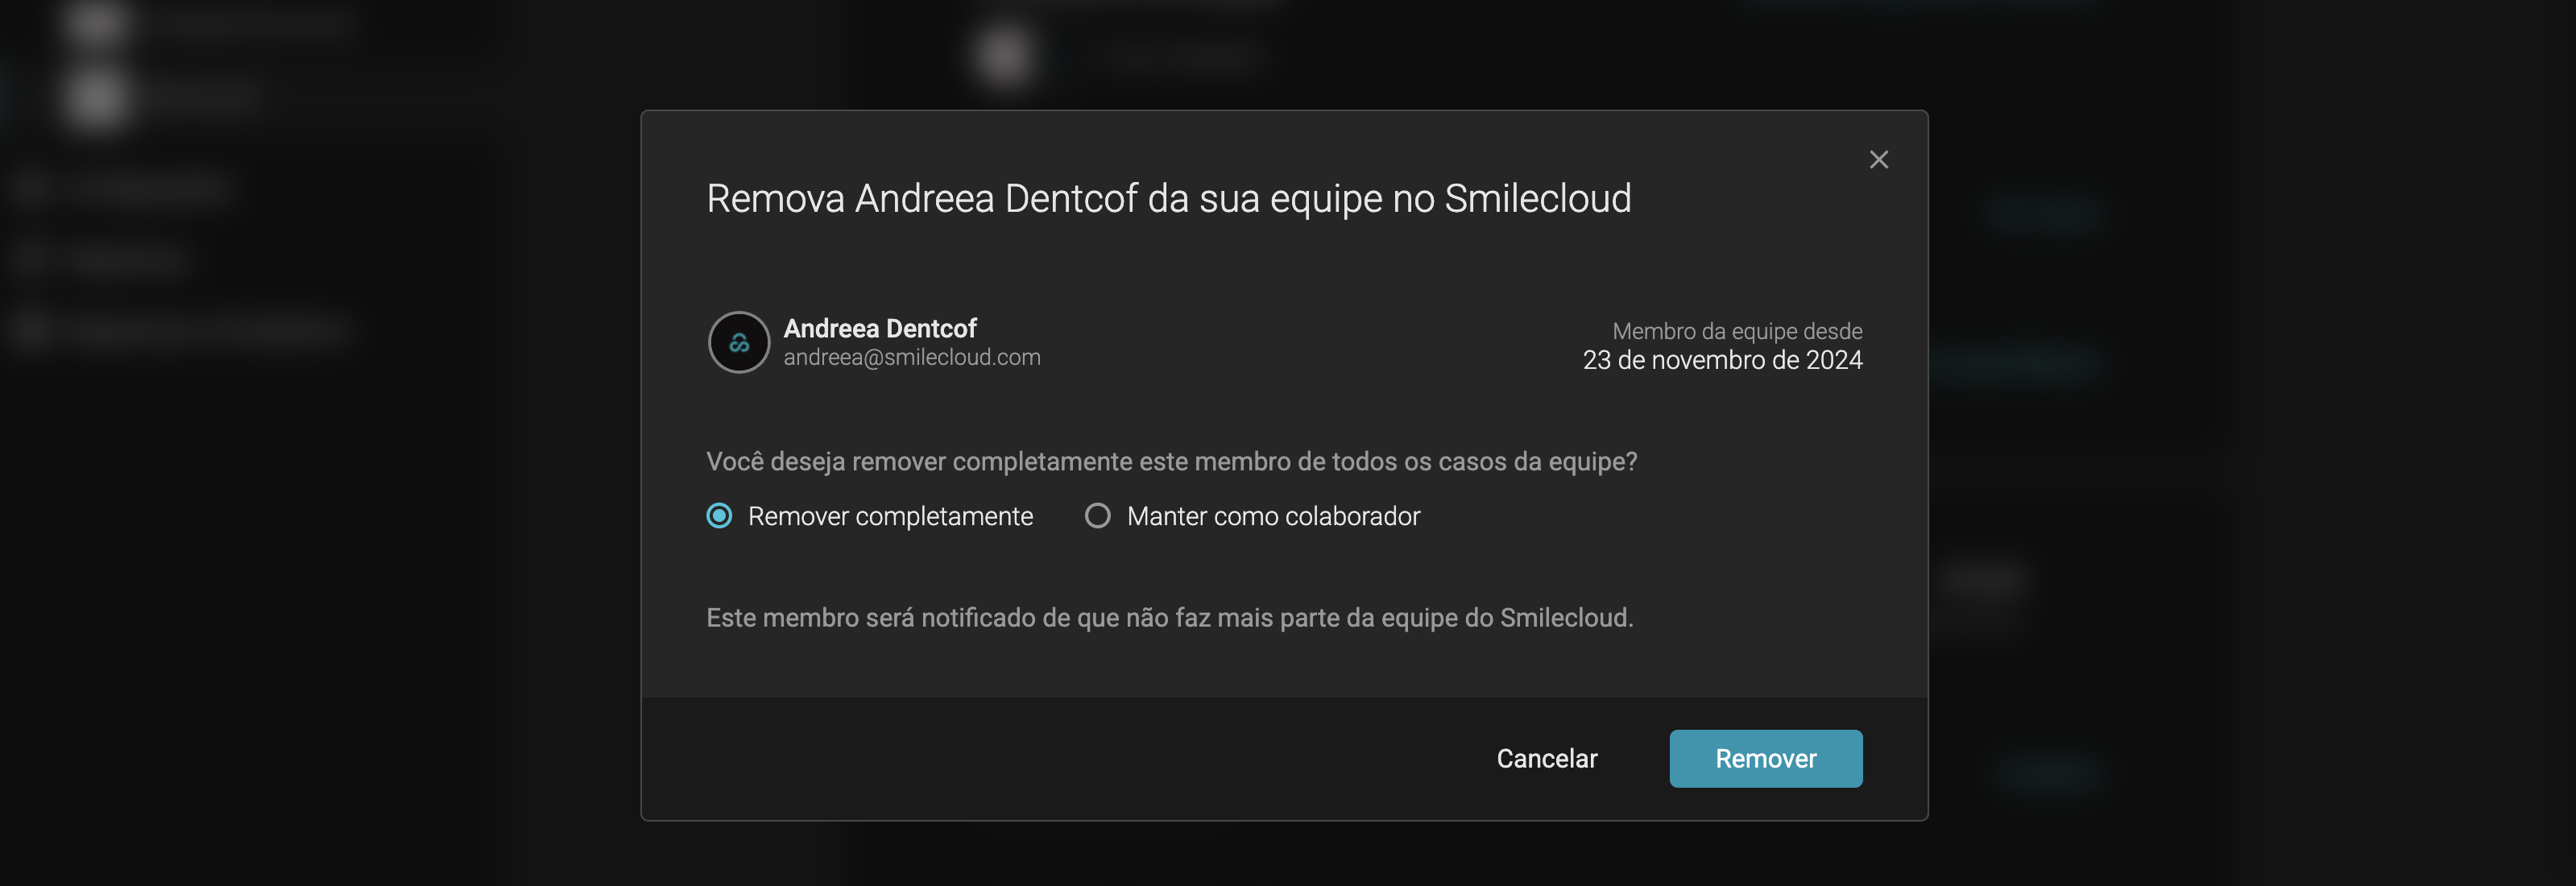Viewport: 2576px width, 886px height.
Task: Click the Andreea Dentcof member name
Action: [879, 328]
